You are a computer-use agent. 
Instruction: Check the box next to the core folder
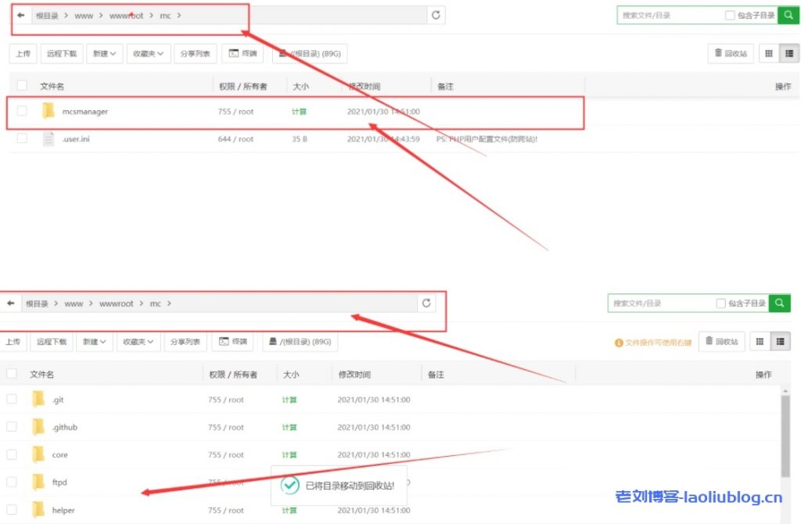(x=12, y=454)
